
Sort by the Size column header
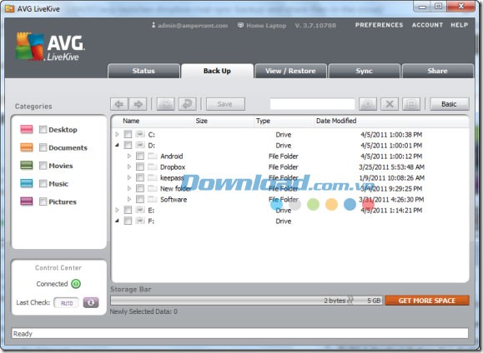point(201,121)
